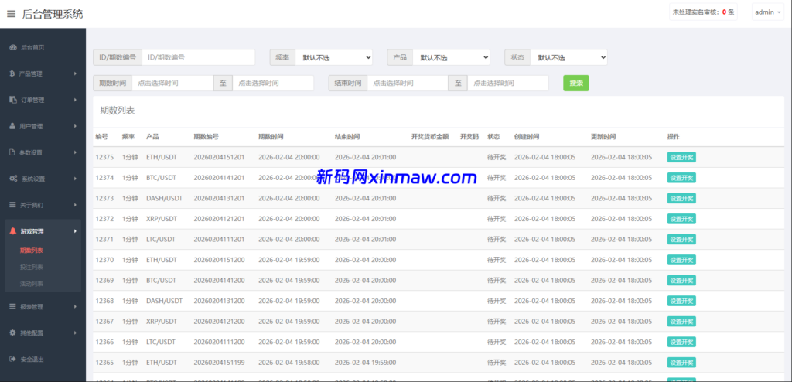Expand the 参数设置 sidebar menu arrow

[75, 152]
